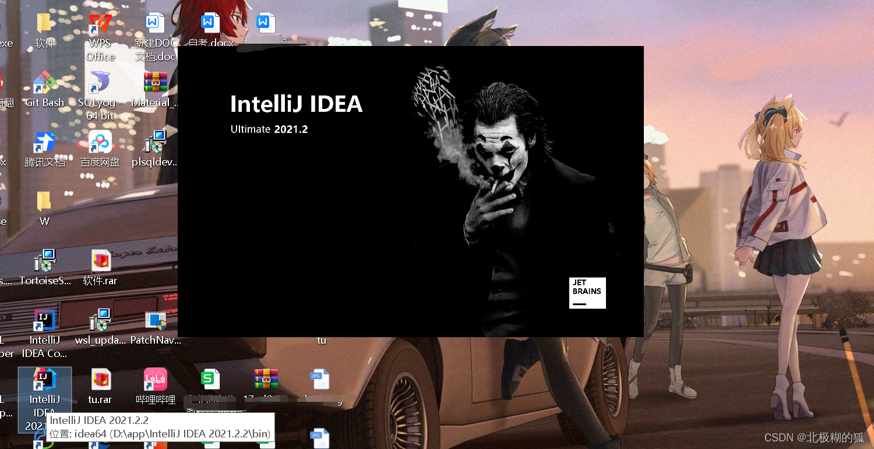The image size is (874, 449).
Task: Launch WPS Office from the desktop
Action: 100,36
